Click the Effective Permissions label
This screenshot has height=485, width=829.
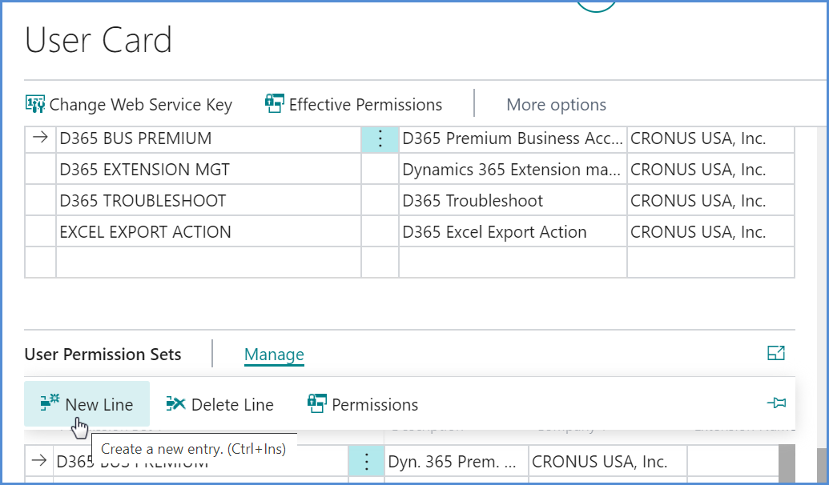pos(365,105)
